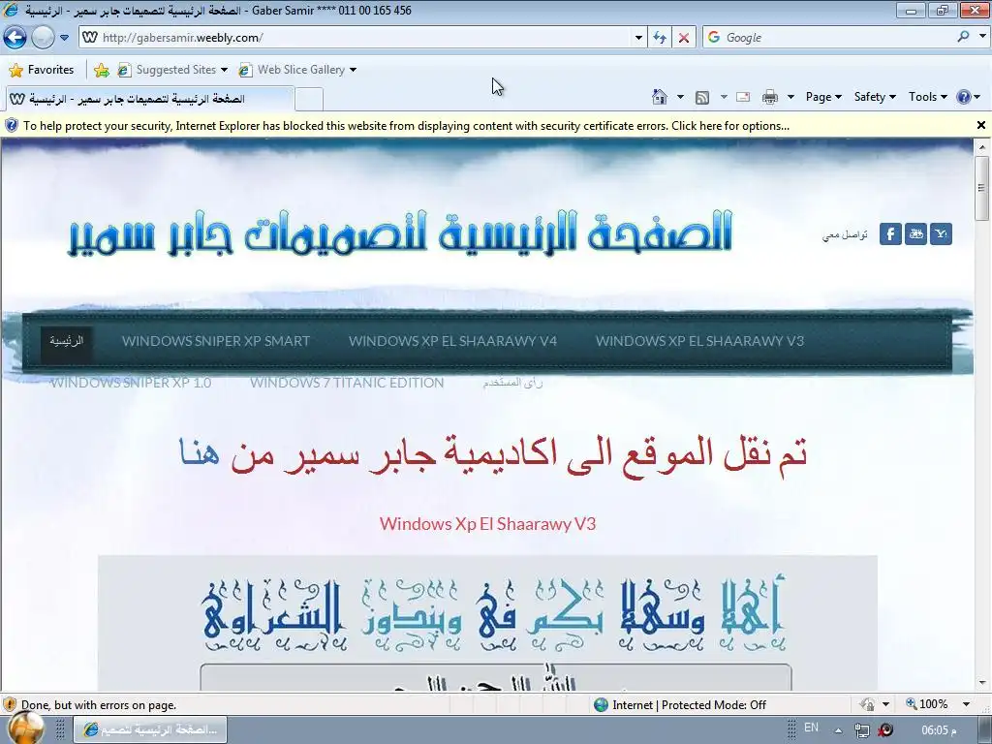Open the Page menu
This screenshot has height=744, width=992.
[x=823, y=97]
